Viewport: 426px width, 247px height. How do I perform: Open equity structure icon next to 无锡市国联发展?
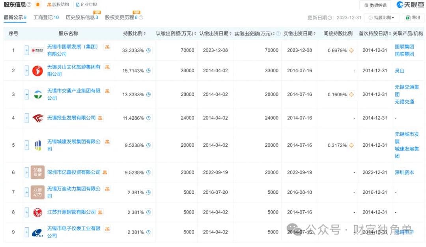click(107, 47)
